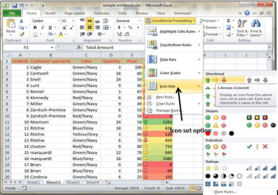Viewport: 278px width, 195px height.
Task: Open the Calibri font name dropdown
Action: click(59, 21)
